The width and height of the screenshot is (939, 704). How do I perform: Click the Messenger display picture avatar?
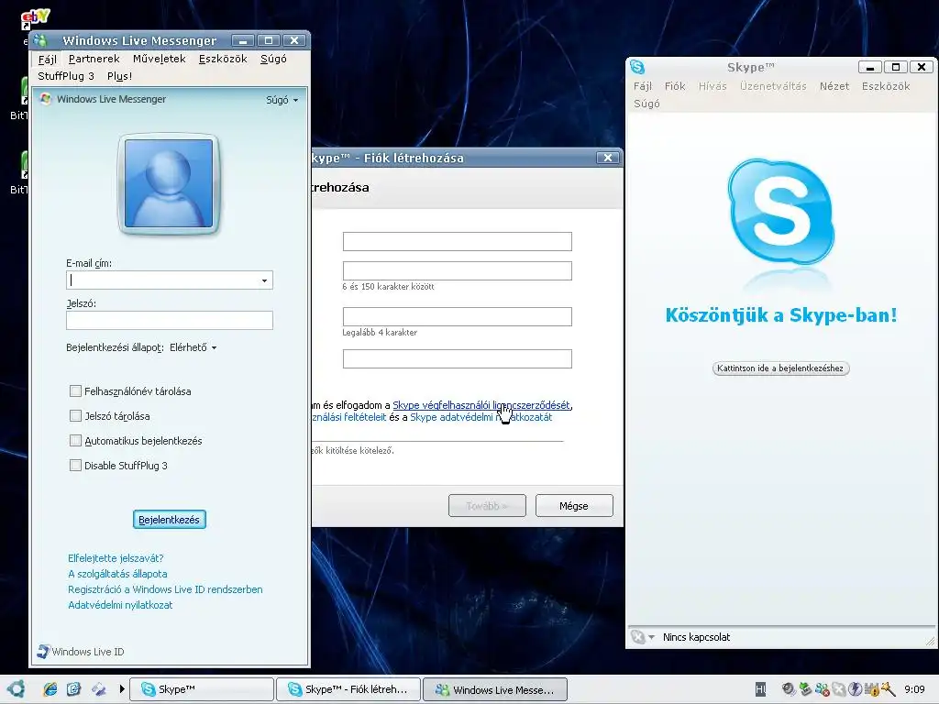[169, 183]
